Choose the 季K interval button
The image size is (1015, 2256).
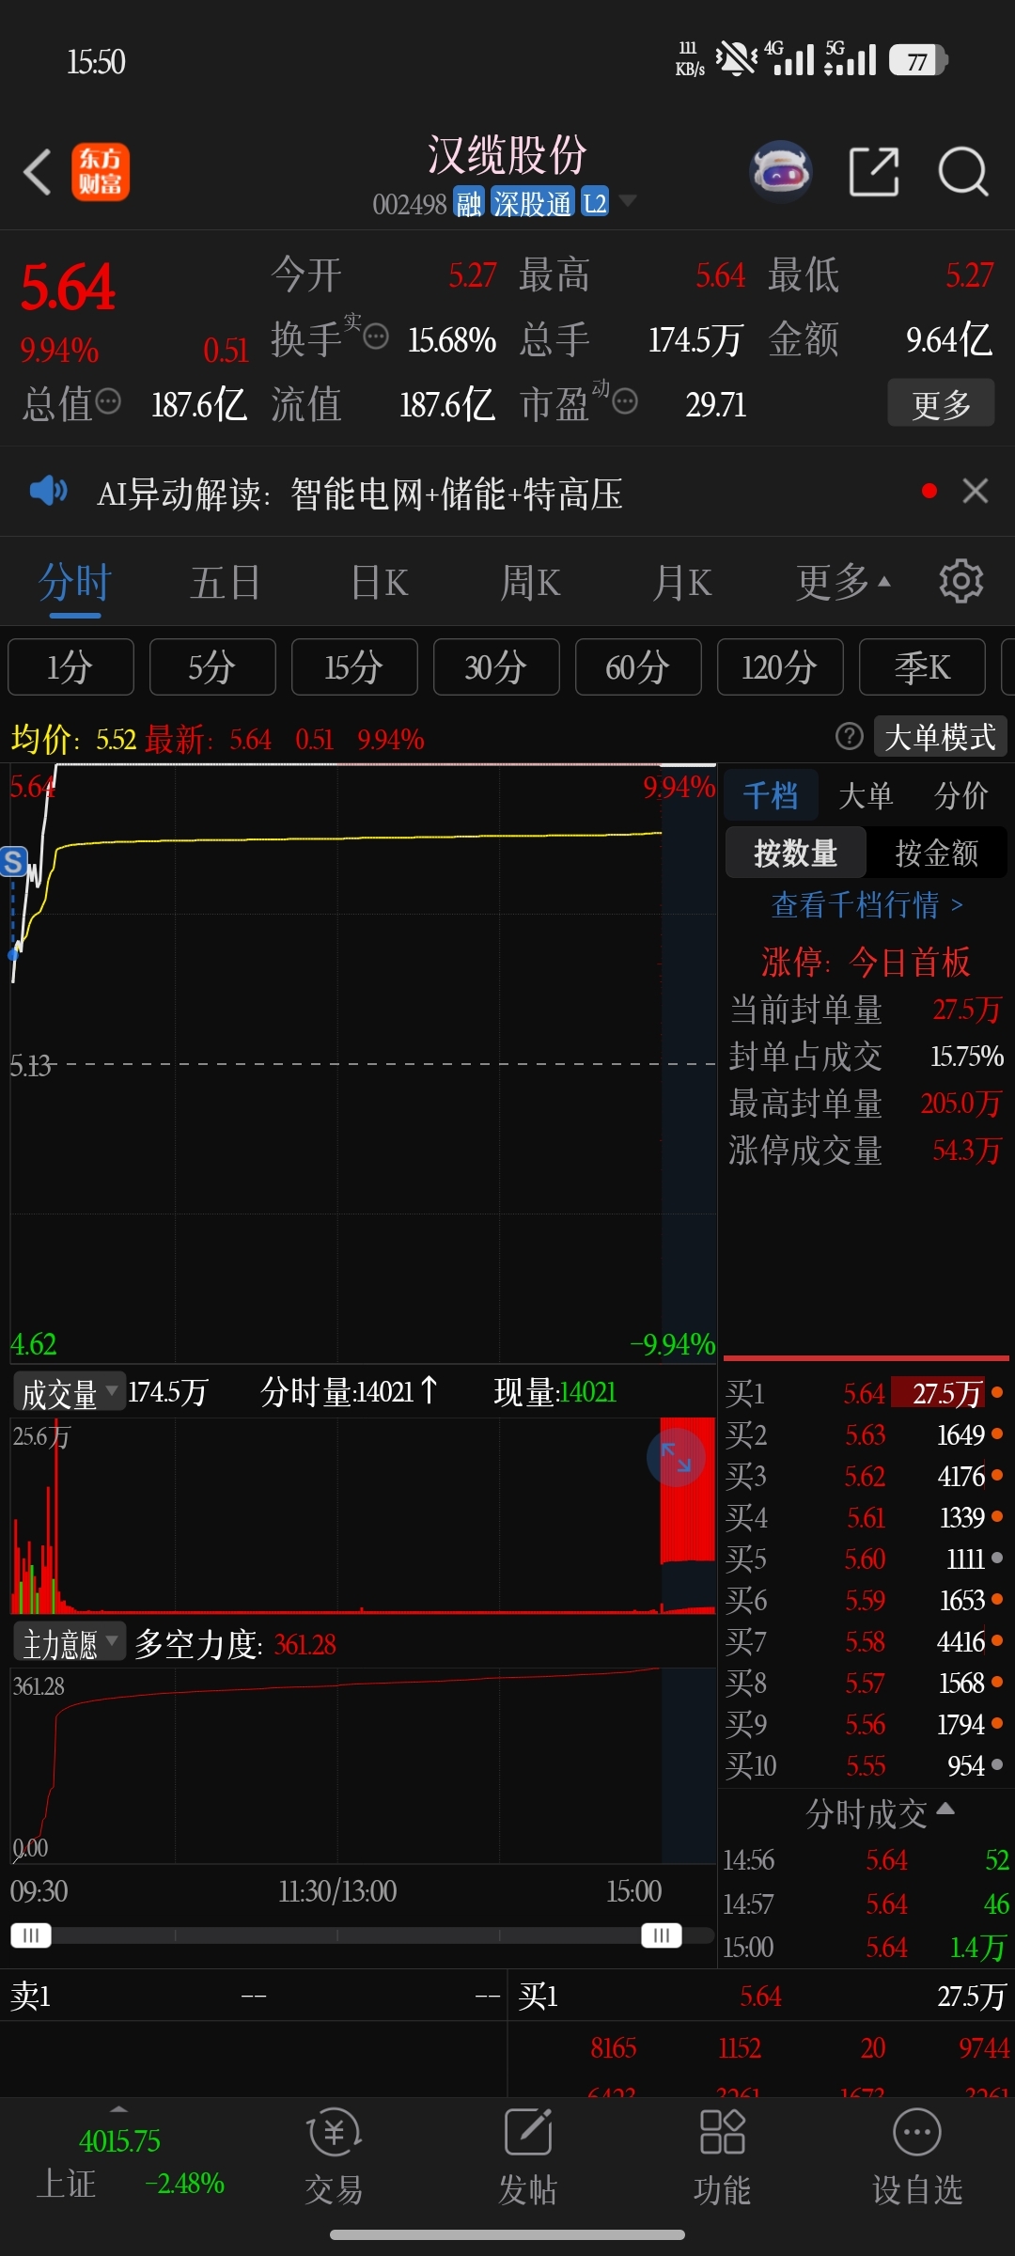(922, 666)
